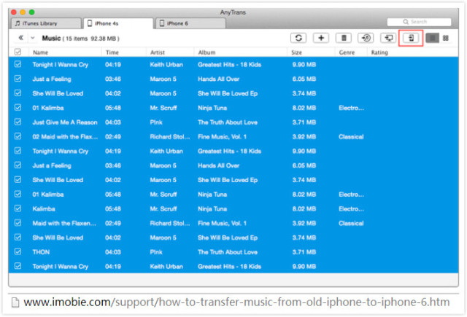Click 3.92 MB in the Maid with the Flaxen… row

[304, 223]
